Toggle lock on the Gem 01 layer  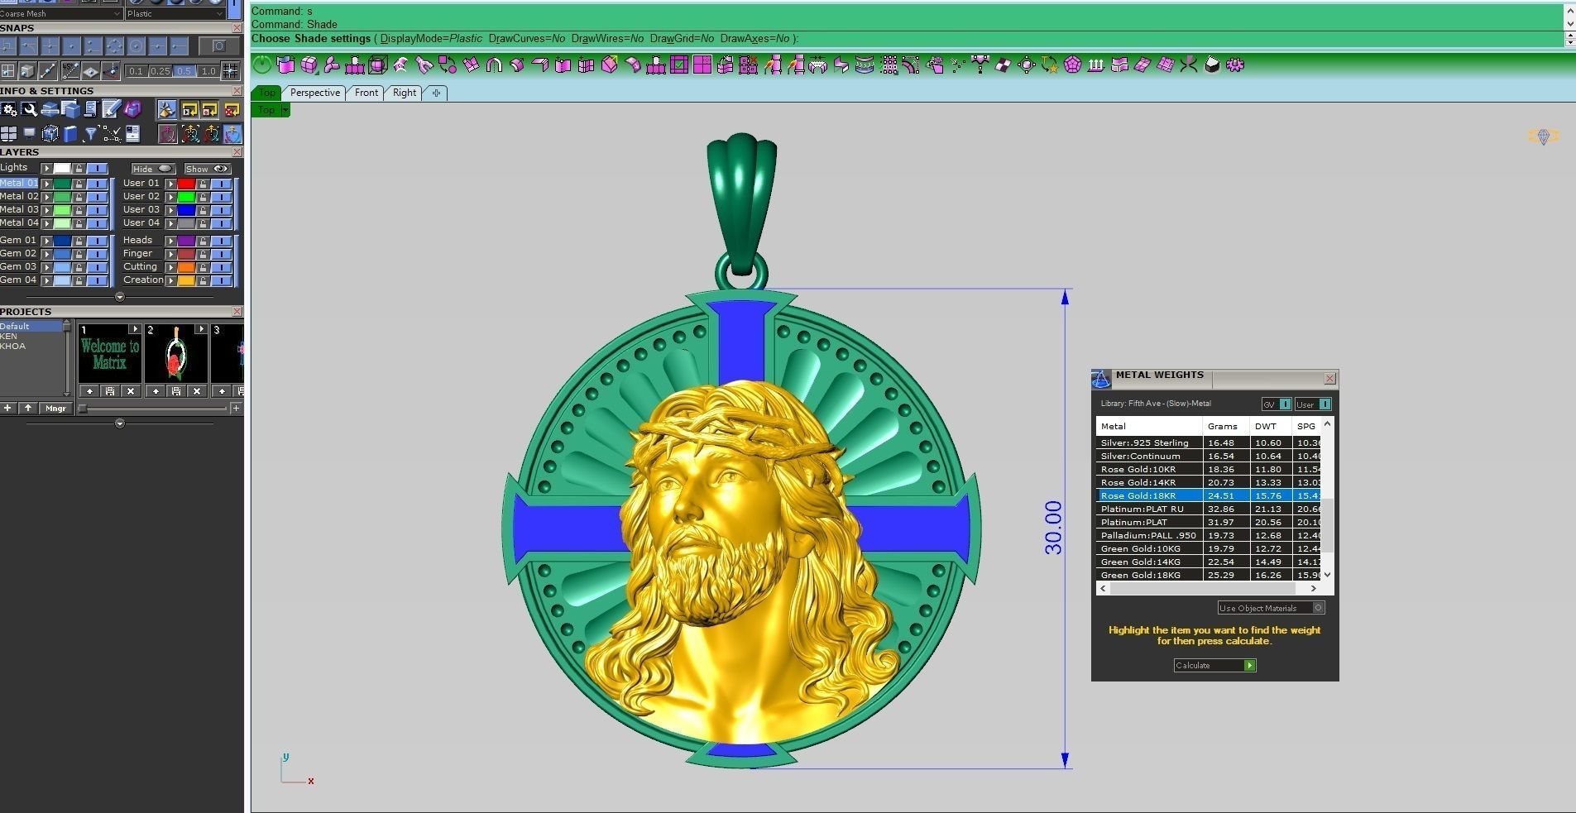click(79, 241)
